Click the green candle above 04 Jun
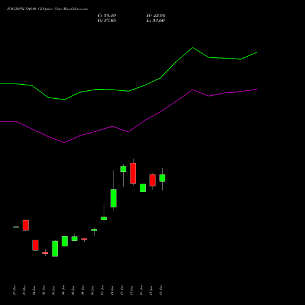Viewport: 305px width, 305px height. click(x=65, y=241)
